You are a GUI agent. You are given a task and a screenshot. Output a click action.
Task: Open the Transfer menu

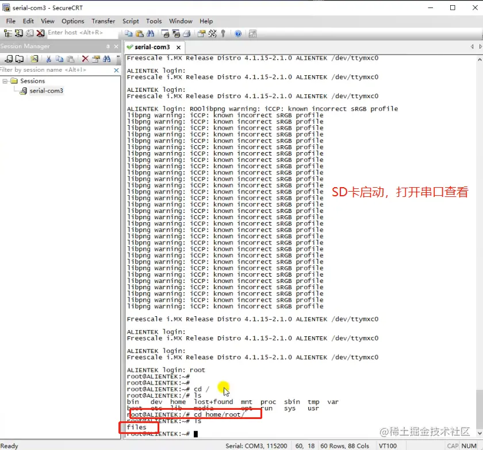point(103,21)
